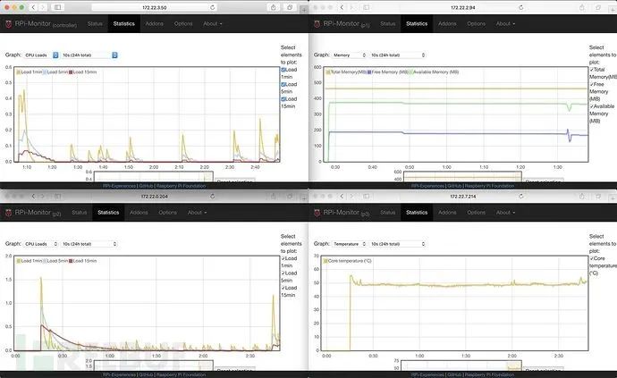Image resolution: width=617 pixels, height=378 pixels.
Task: Switch to the Status tab in controller window
Action: pos(95,23)
